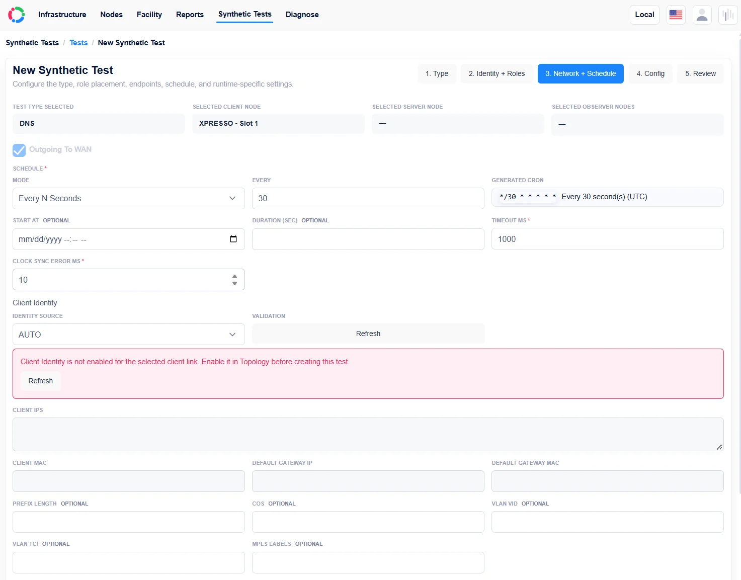Open the US flag language selector
The height and width of the screenshot is (580, 741).
click(x=676, y=15)
